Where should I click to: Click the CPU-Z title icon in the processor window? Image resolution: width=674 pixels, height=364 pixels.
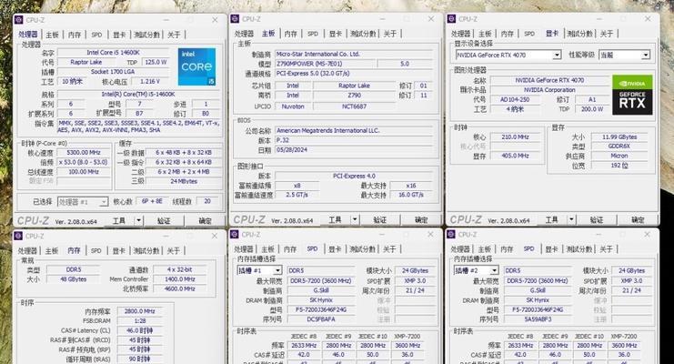coord(19,20)
